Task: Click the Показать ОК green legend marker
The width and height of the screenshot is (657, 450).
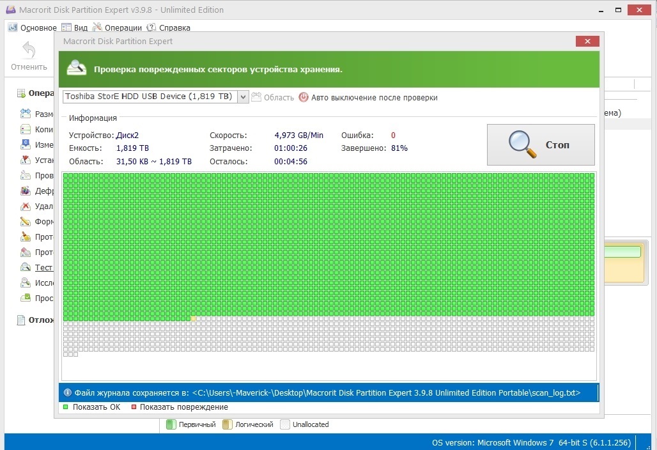Action: click(65, 407)
